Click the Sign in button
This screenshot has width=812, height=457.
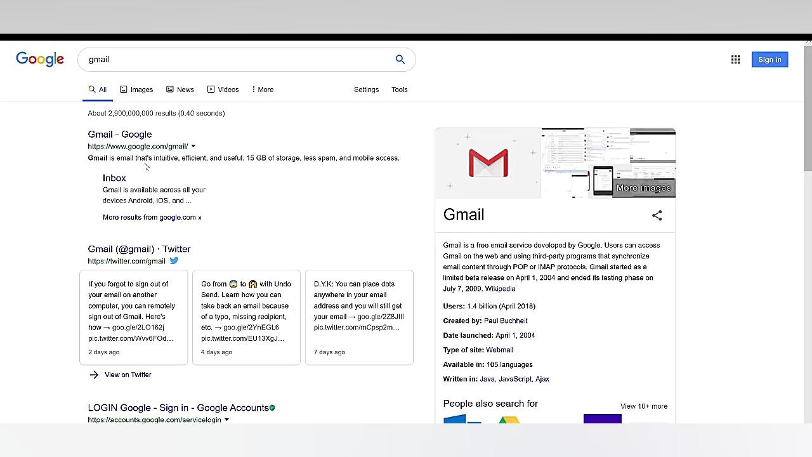point(770,60)
